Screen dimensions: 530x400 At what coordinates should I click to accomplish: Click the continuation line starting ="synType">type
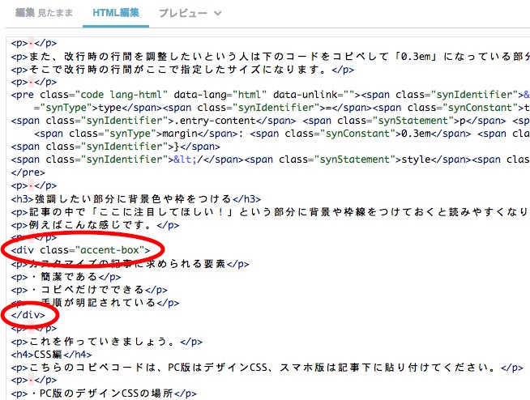[x=282, y=108]
